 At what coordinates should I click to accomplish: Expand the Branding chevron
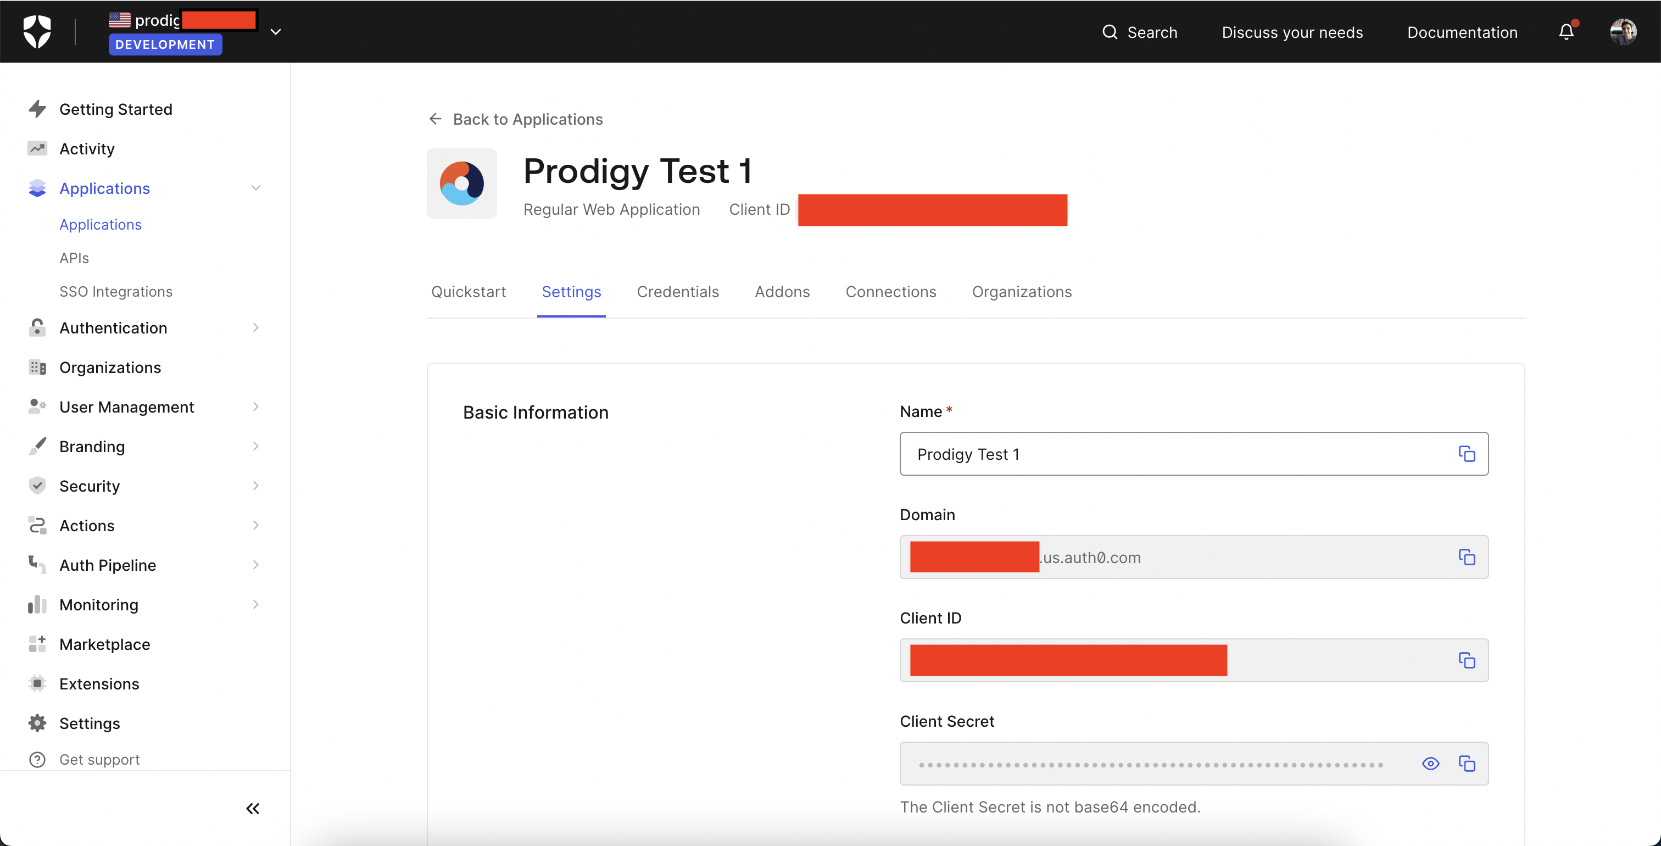click(x=255, y=446)
